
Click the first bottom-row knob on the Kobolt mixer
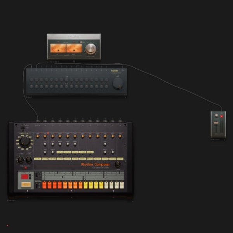(x=31, y=87)
